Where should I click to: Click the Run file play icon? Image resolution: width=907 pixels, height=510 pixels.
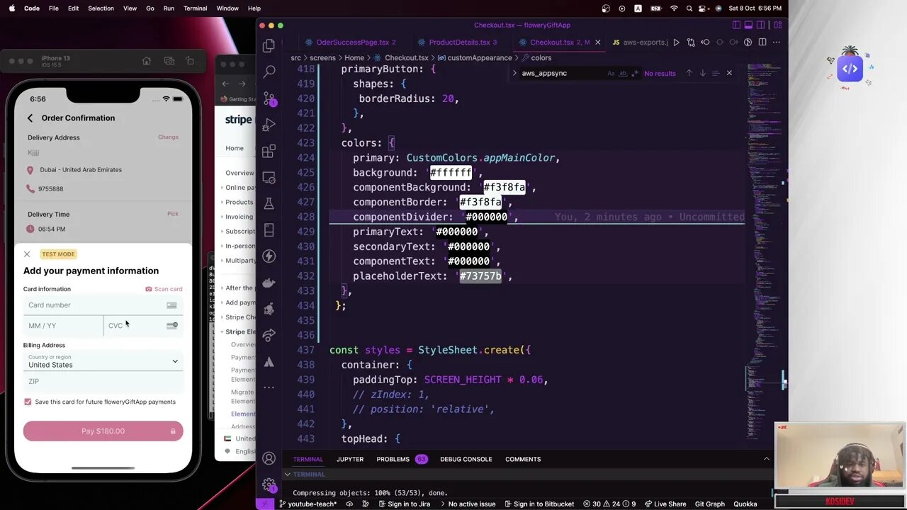click(x=676, y=42)
